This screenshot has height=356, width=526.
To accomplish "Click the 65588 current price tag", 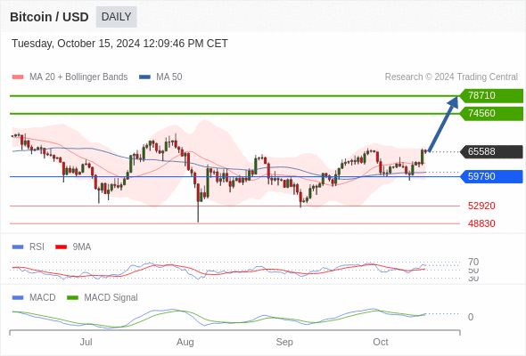I will [x=491, y=151].
